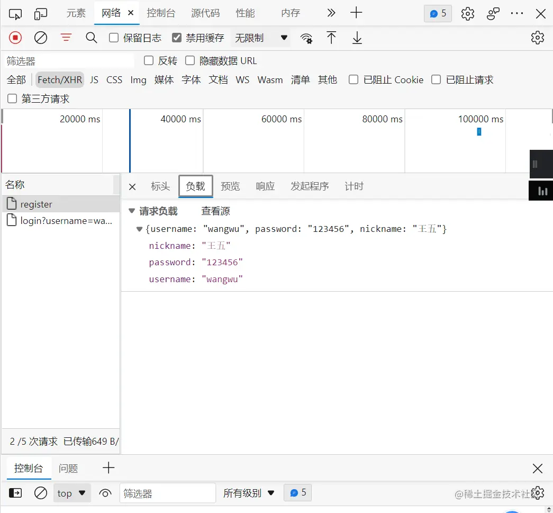Open the top context dropdown

[x=72, y=493]
